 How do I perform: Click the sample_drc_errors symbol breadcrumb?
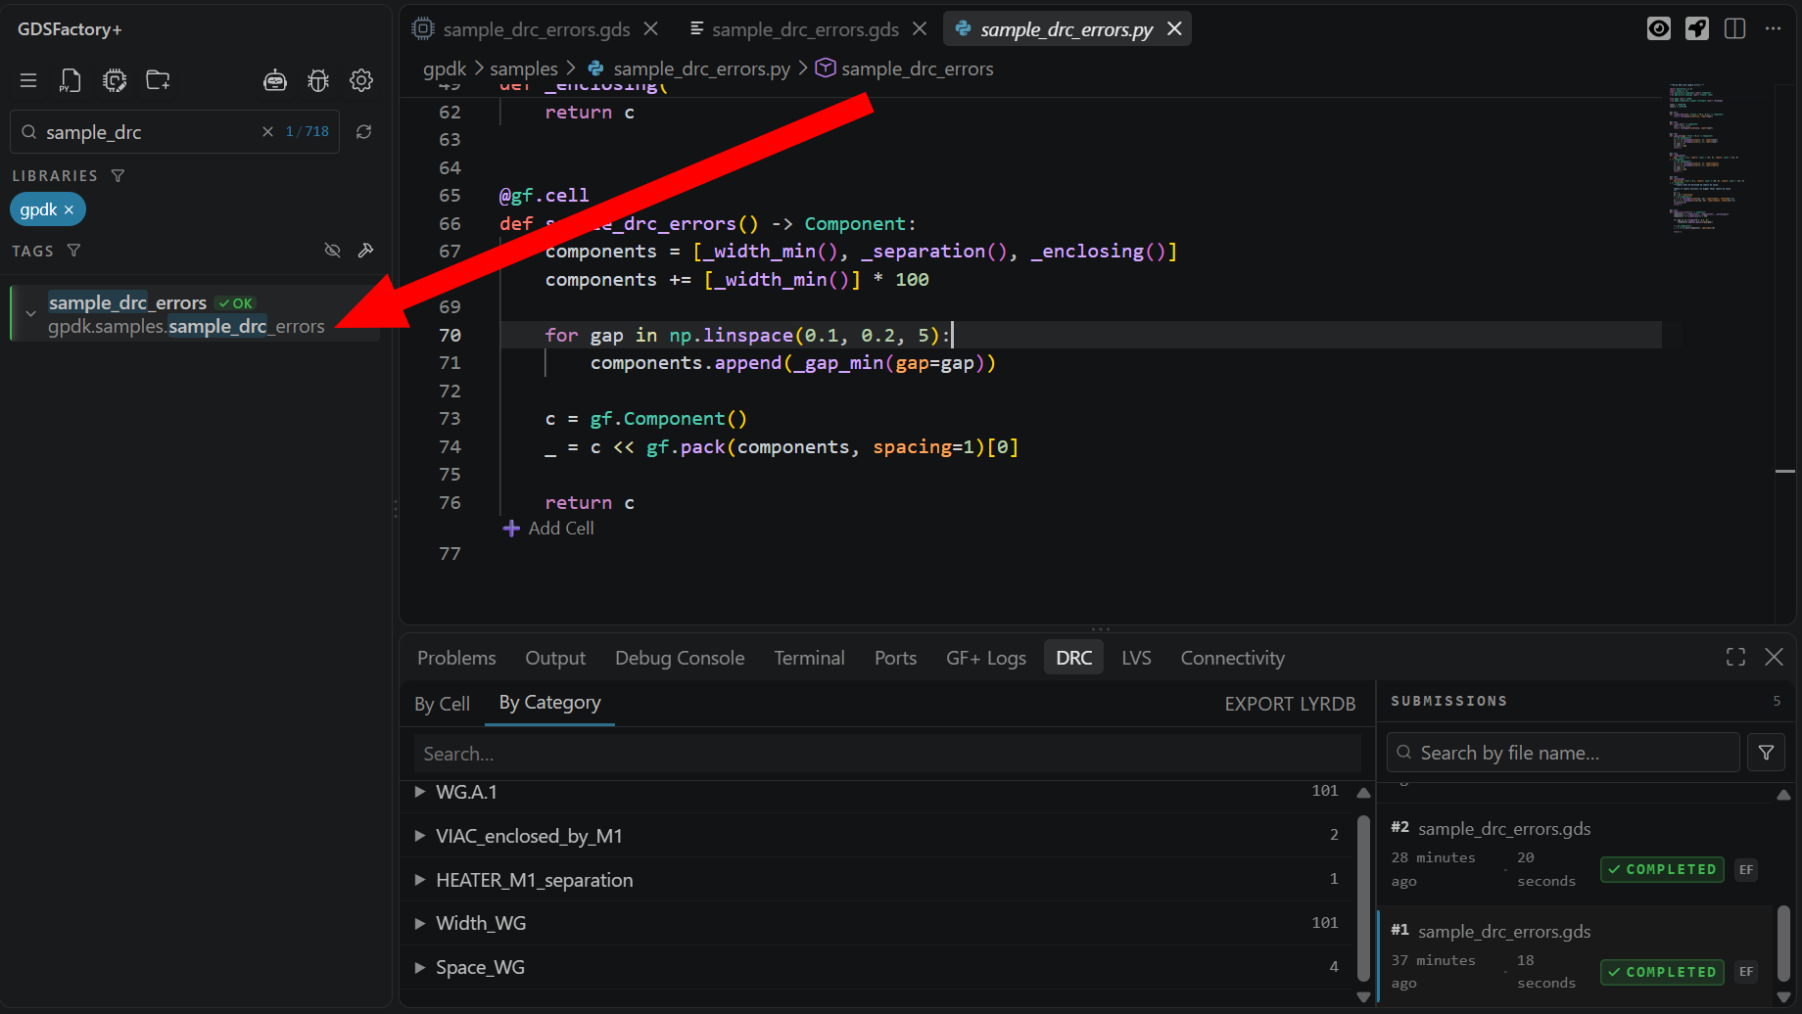[917, 69]
